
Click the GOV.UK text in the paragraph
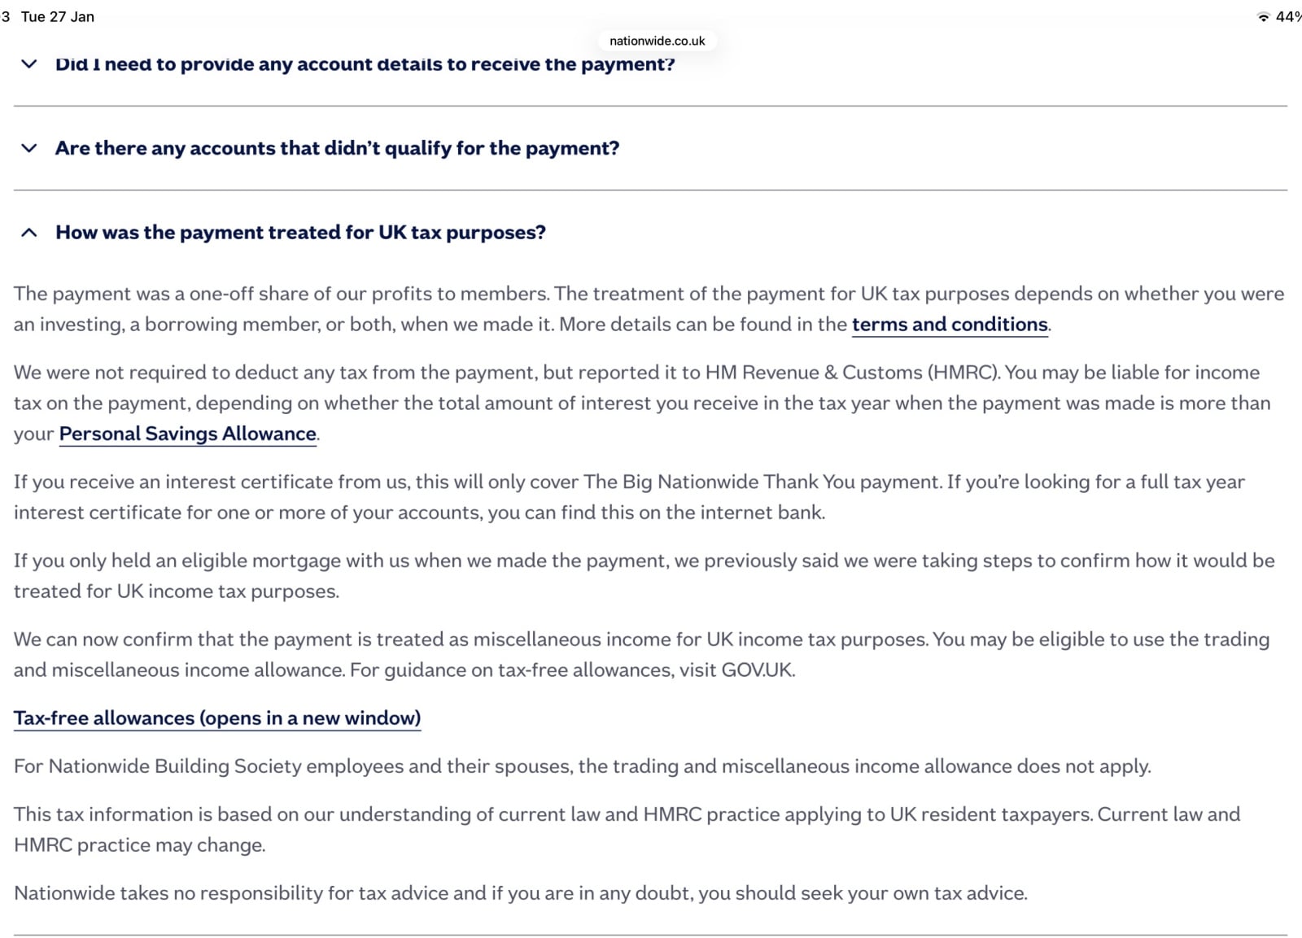[757, 670]
